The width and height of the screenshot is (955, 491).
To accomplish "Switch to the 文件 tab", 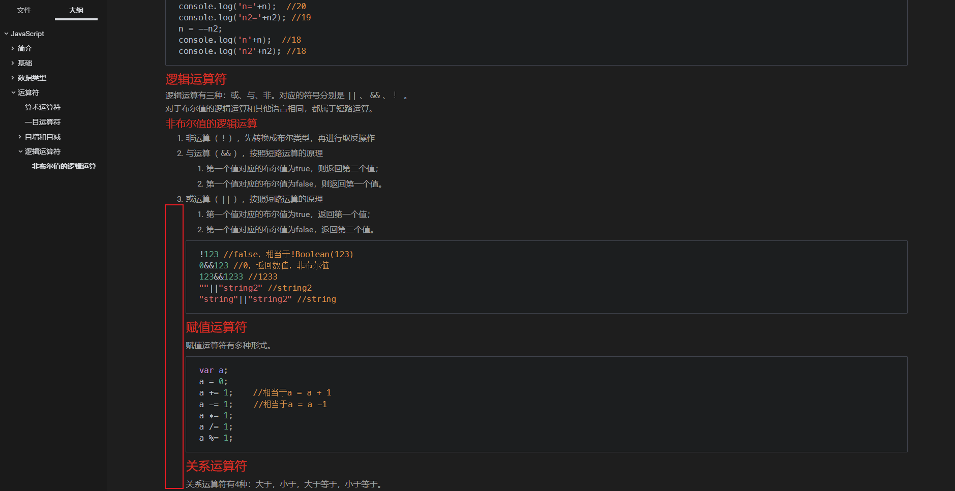I will pos(24,10).
